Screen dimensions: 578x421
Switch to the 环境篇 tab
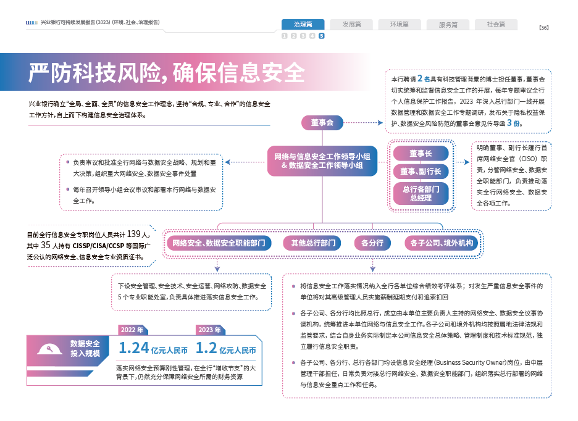coord(399,25)
